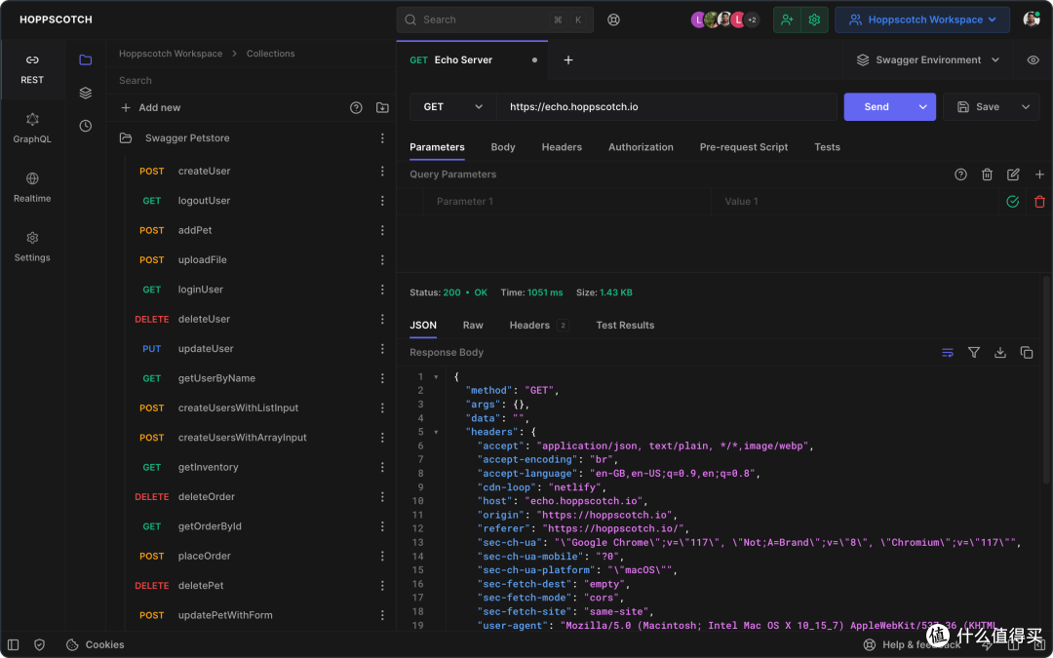Open more options for Swagger Petstore
Image resolution: width=1053 pixels, height=658 pixels.
point(382,138)
